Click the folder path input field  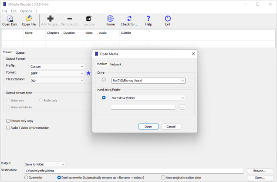[143, 107]
